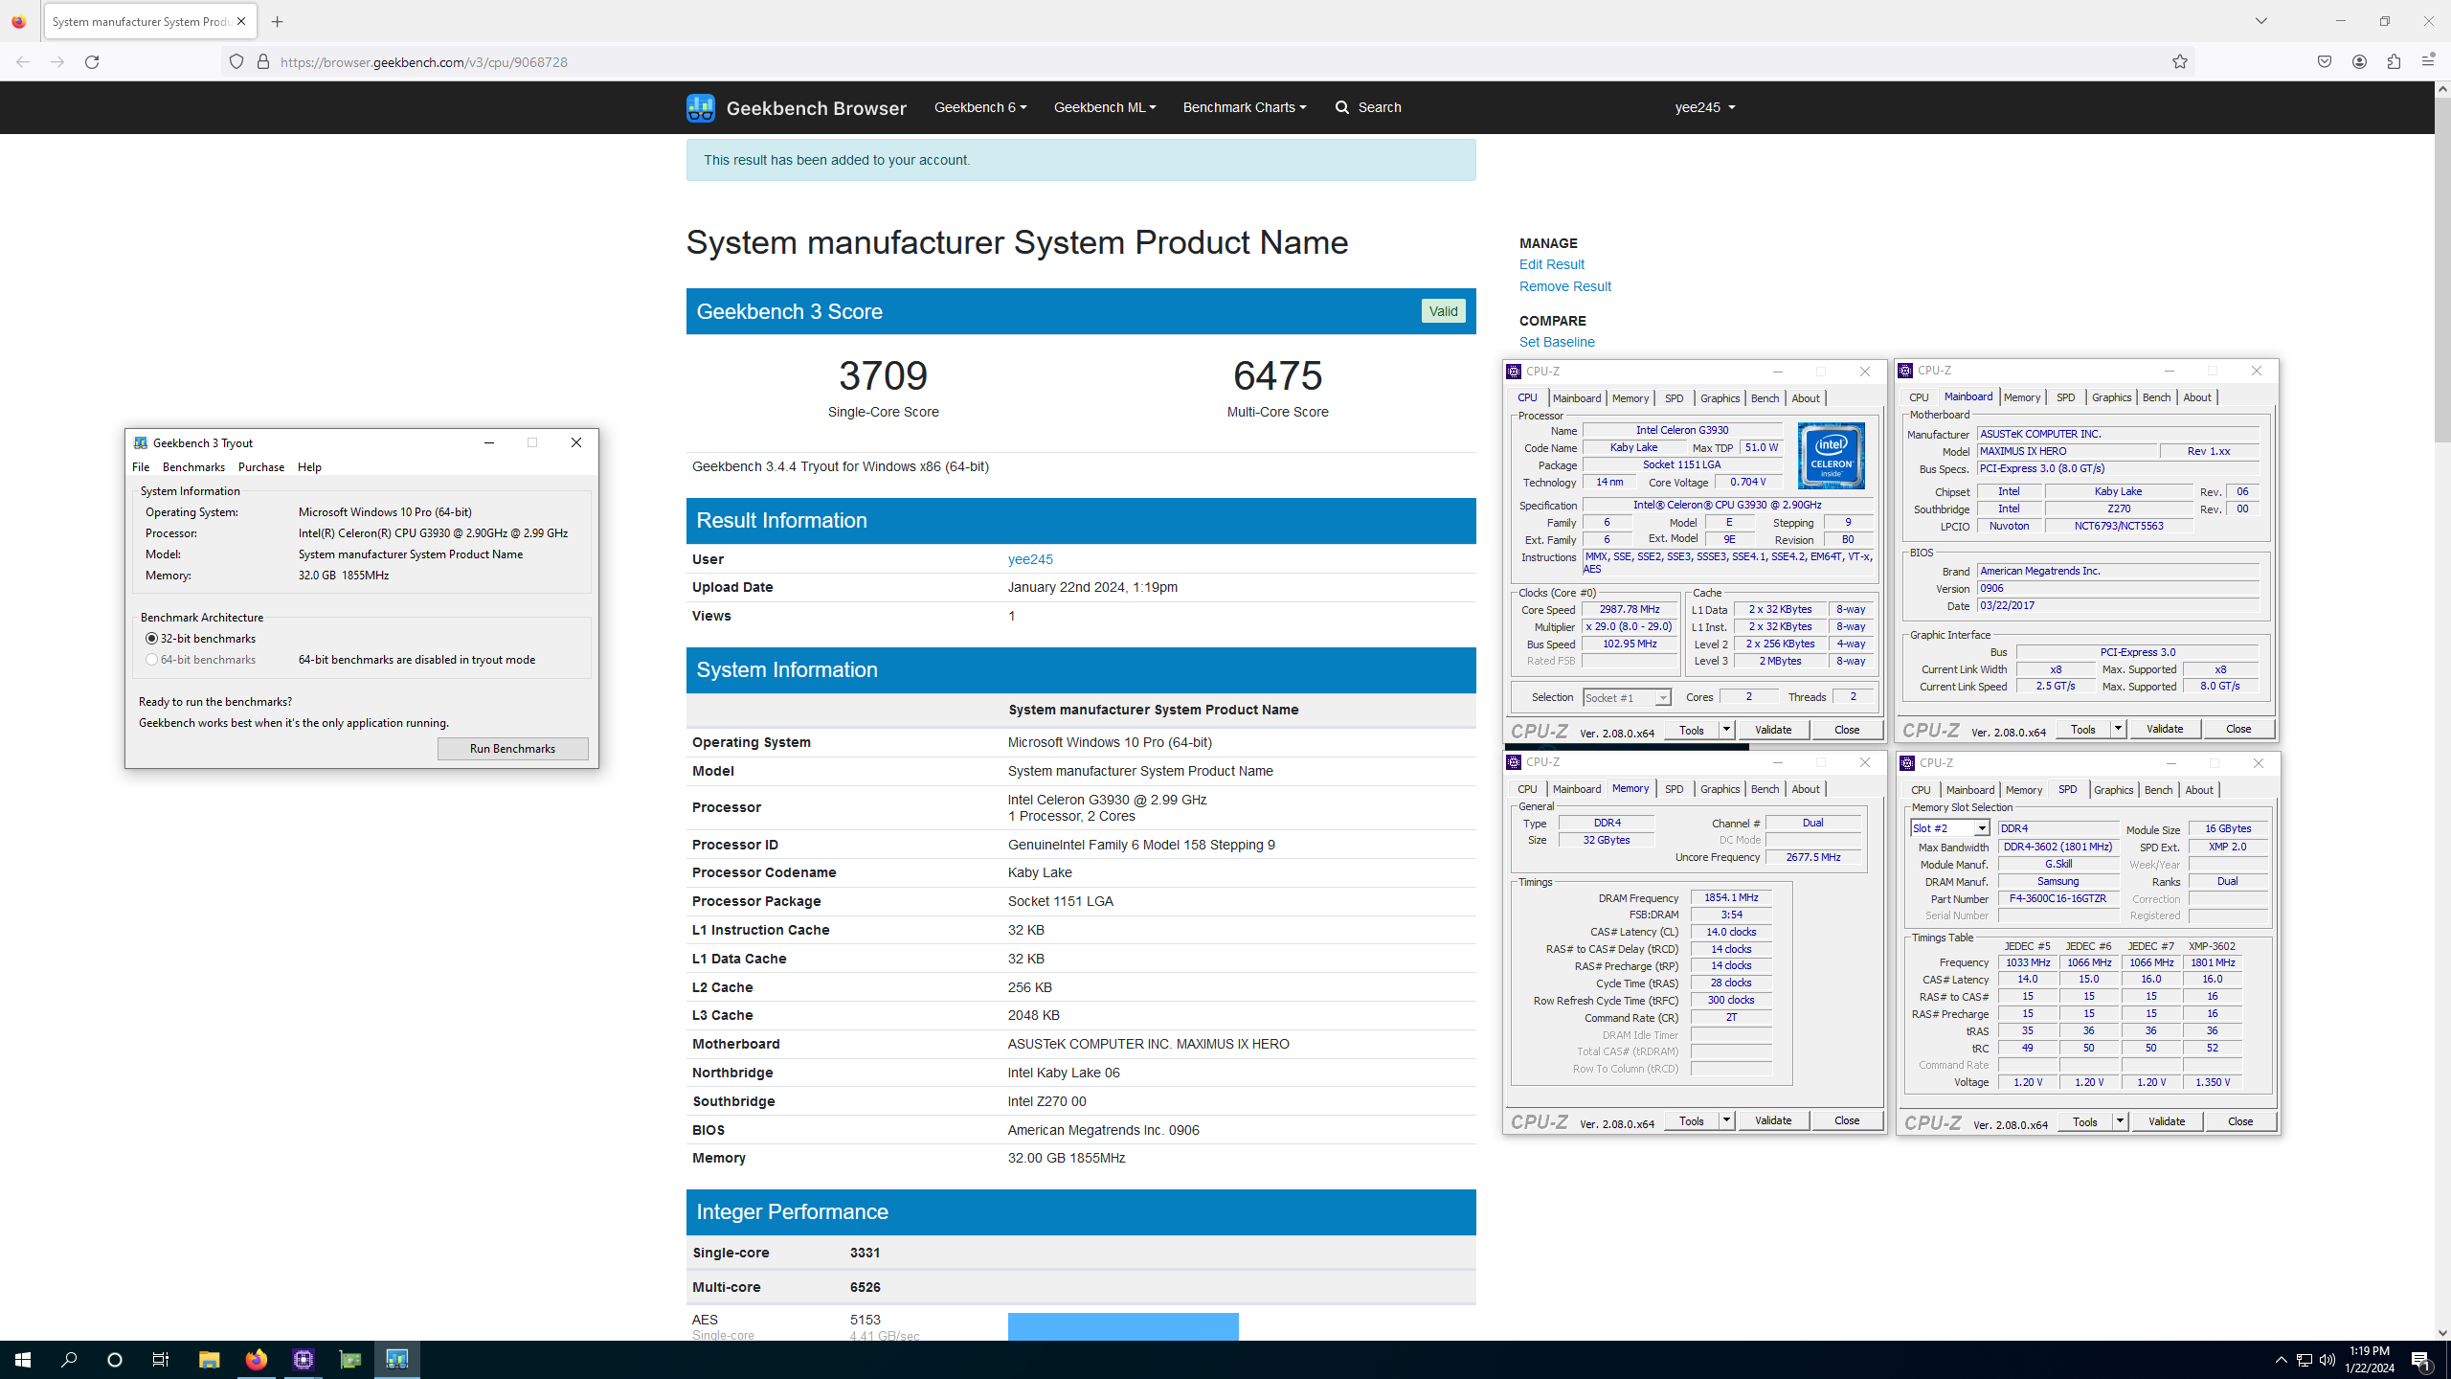2451x1379 pixels.
Task: Open yee245 user profile link
Action: (1030, 559)
